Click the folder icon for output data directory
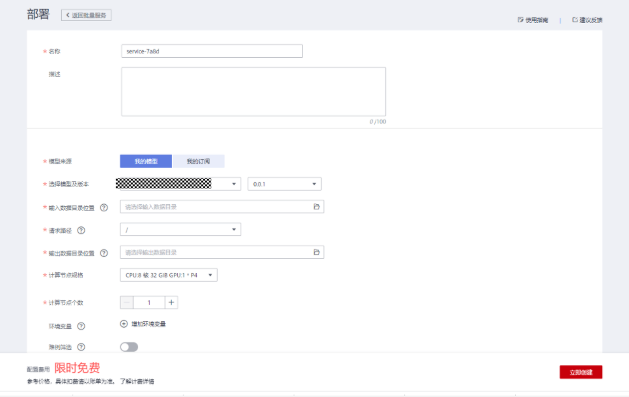This screenshot has width=629, height=397. (x=316, y=253)
